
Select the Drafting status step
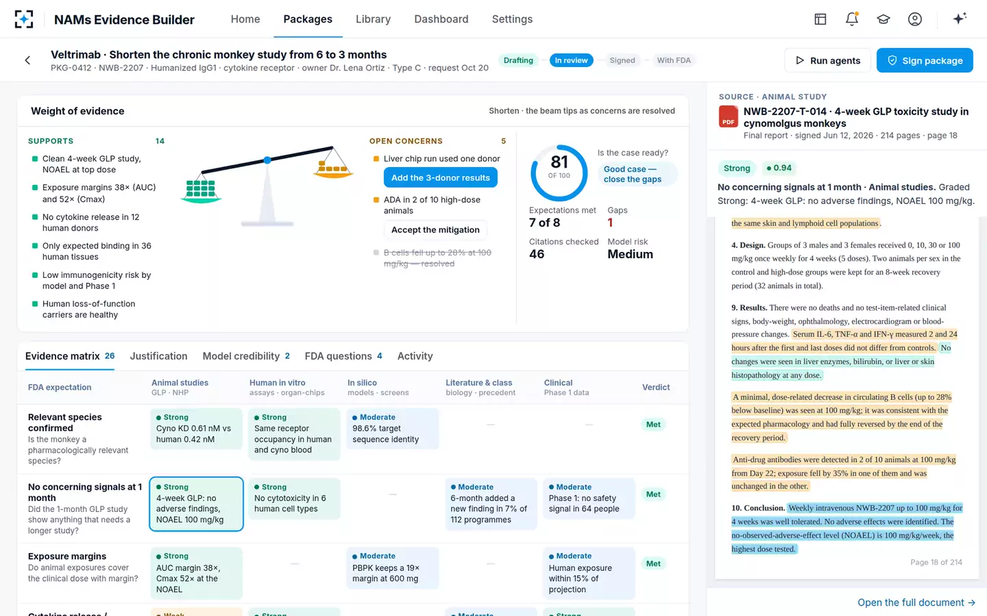click(x=518, y=60)
